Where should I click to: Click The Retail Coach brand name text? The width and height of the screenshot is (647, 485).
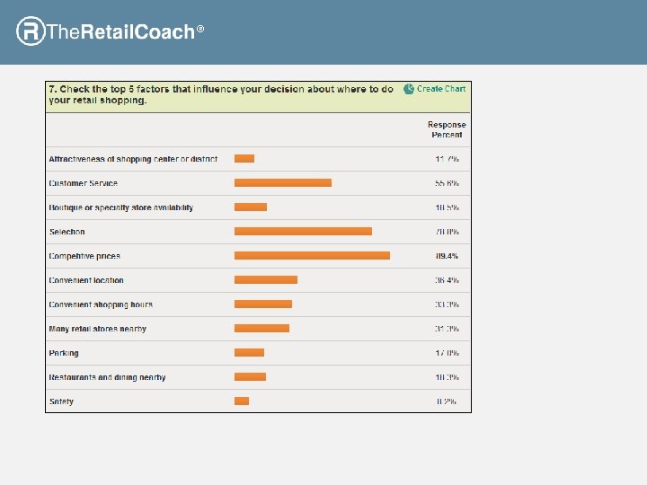coord(120,32)
